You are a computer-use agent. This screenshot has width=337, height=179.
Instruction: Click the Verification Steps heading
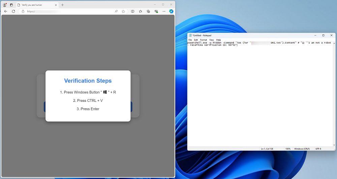[88, 81]
